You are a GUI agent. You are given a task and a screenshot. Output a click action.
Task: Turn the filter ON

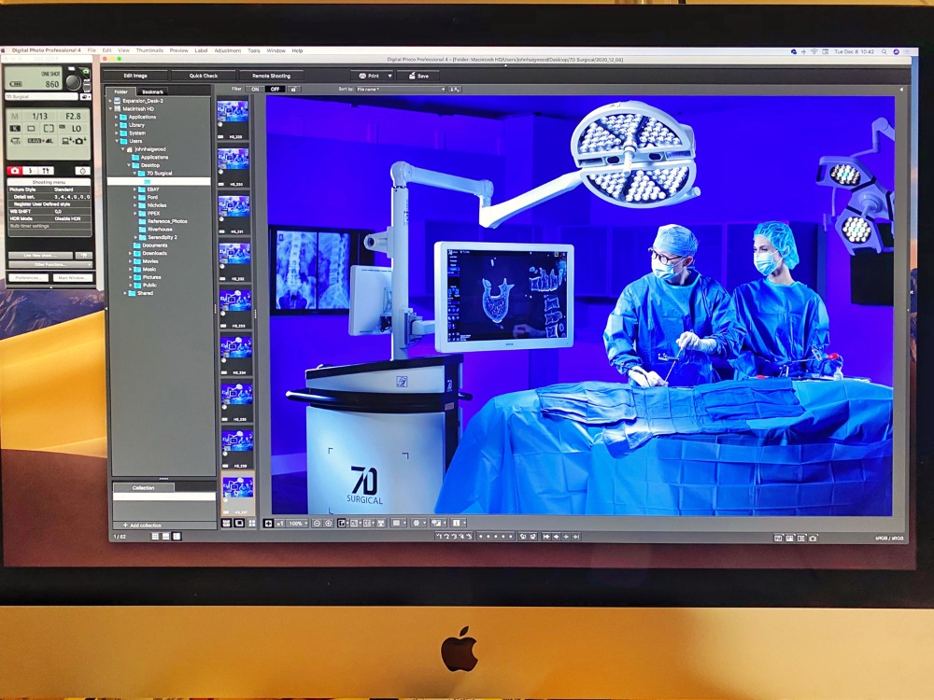click(x=255, y=90)
